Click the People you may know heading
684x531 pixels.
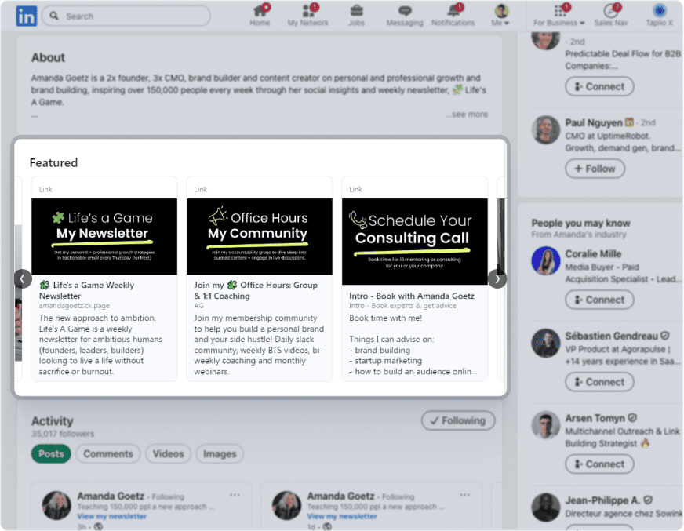(580, 223)
